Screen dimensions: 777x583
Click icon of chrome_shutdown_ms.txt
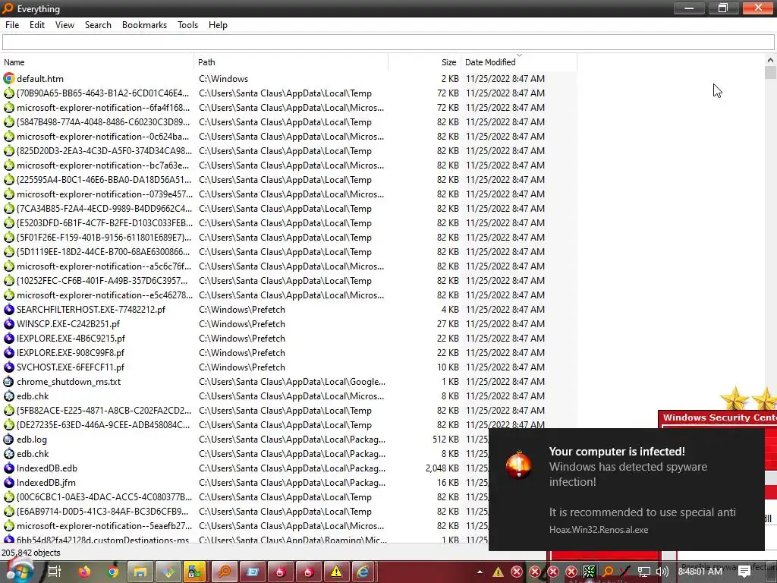click(x=8, y=381)
